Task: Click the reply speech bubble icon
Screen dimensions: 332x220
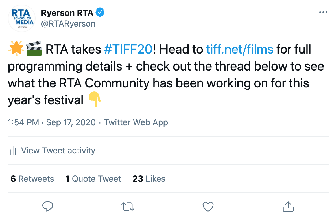Action: [48, 206]
